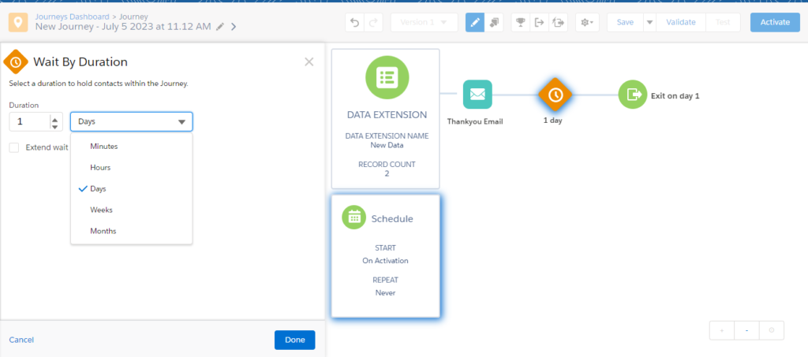Screen dimensions: 808x357
Task: Select Months in the duration list
Action: coord(103,231)
